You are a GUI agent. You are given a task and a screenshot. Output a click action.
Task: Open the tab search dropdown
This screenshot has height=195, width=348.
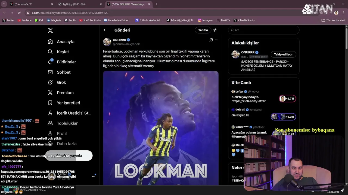point(4,4)
